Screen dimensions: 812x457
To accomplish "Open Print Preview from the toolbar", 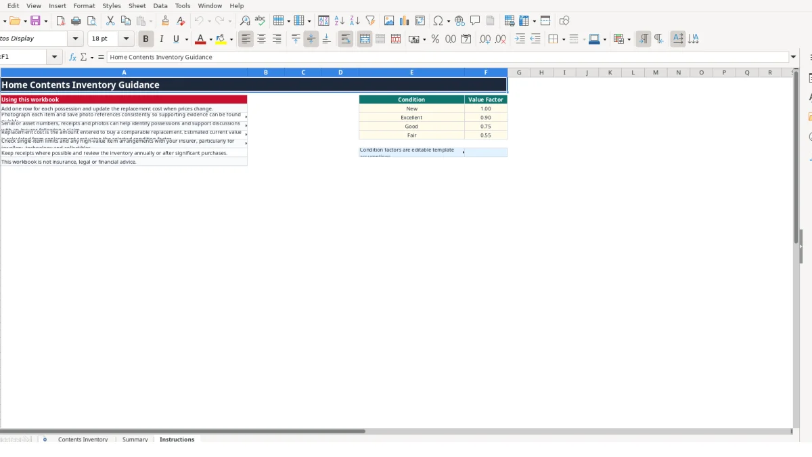I will click(91, 21).
